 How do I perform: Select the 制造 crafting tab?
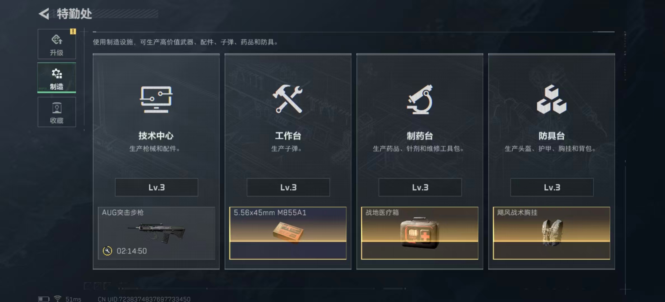point(57,78)
